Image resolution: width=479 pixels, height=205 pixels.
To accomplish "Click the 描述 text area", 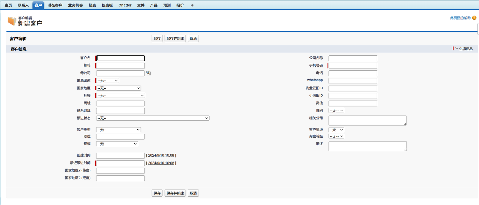I will pyautogui.click(x=367, y=146).
